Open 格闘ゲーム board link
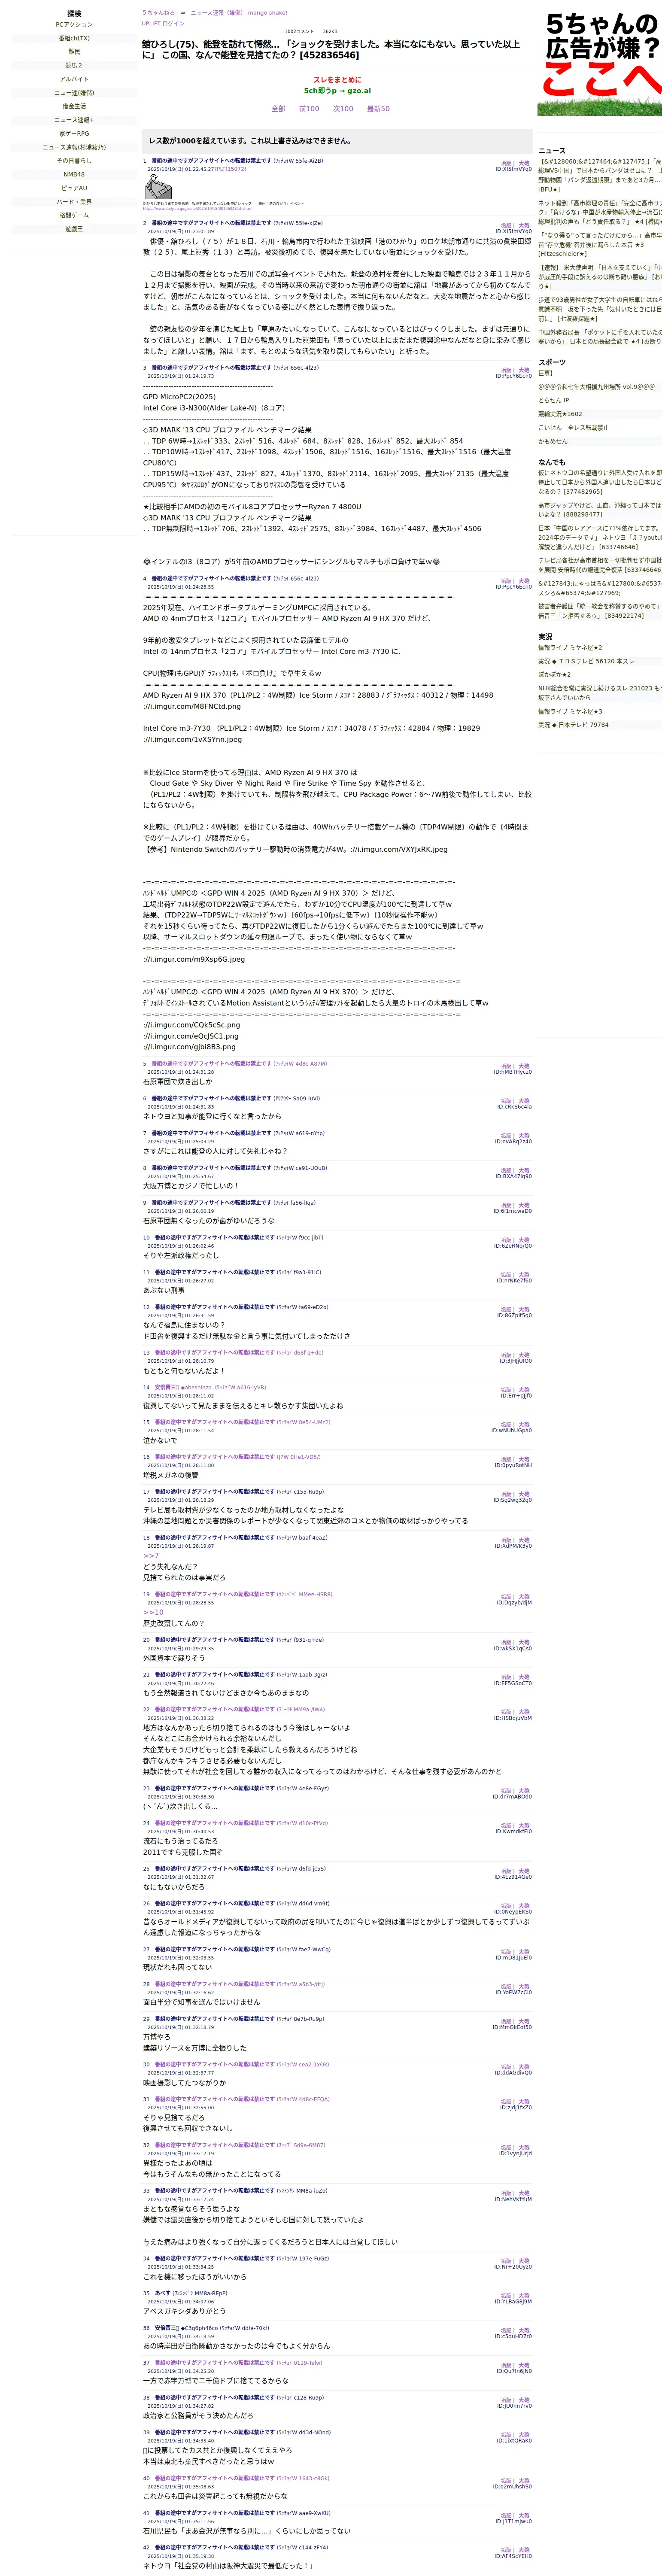The image size is (662, 2576). (x=74, y=215)
